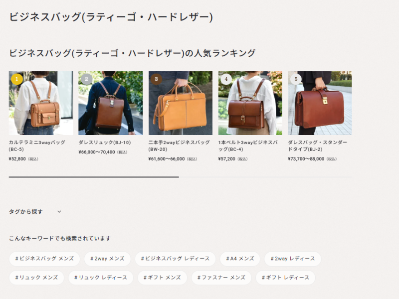Click the silver rank 2 badge
The image size is (399, 299).
(86, 79)
